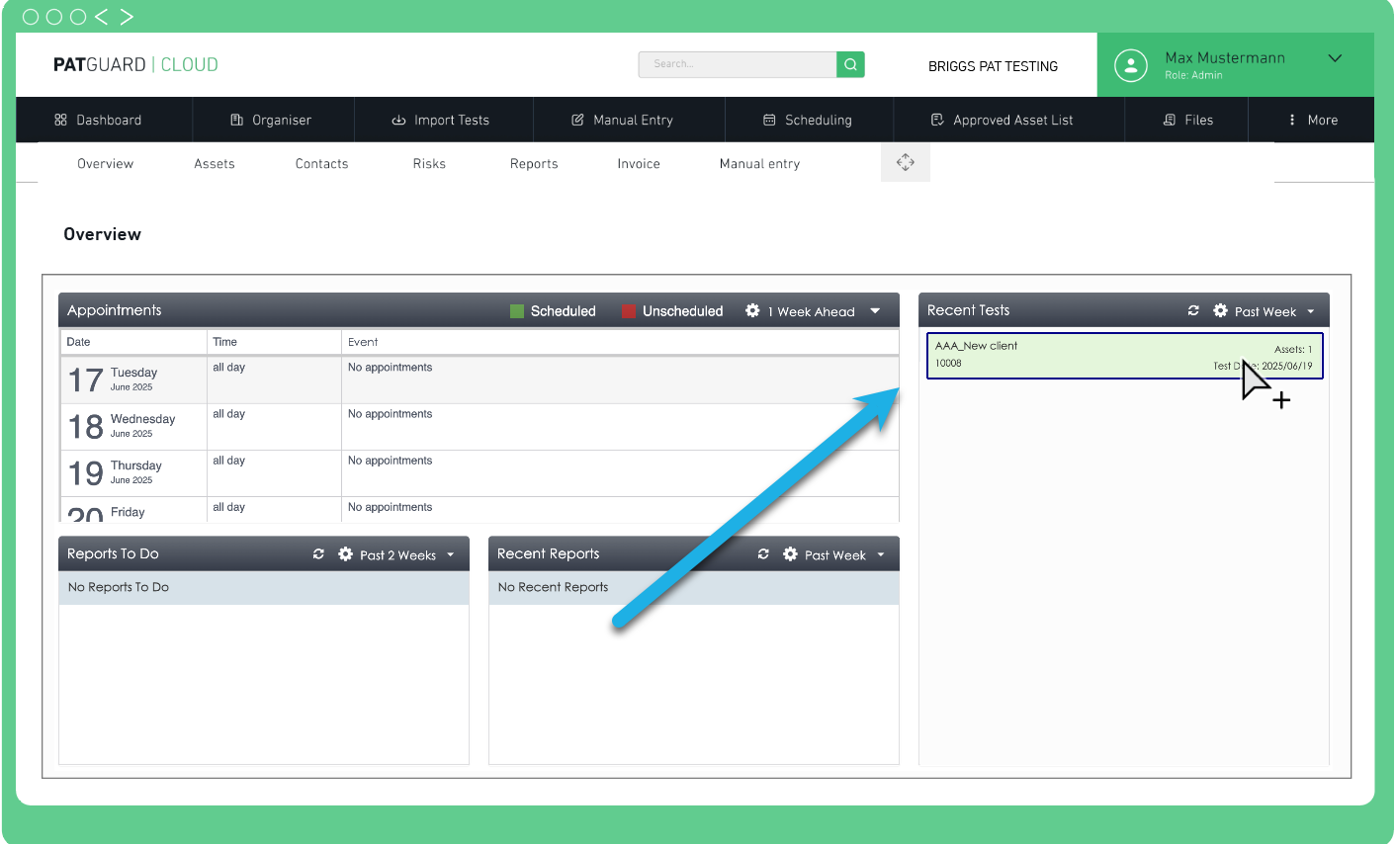This screenshot has height=844, width=1396.
Task: Click the Organiser icon
Action: [236, 120]
